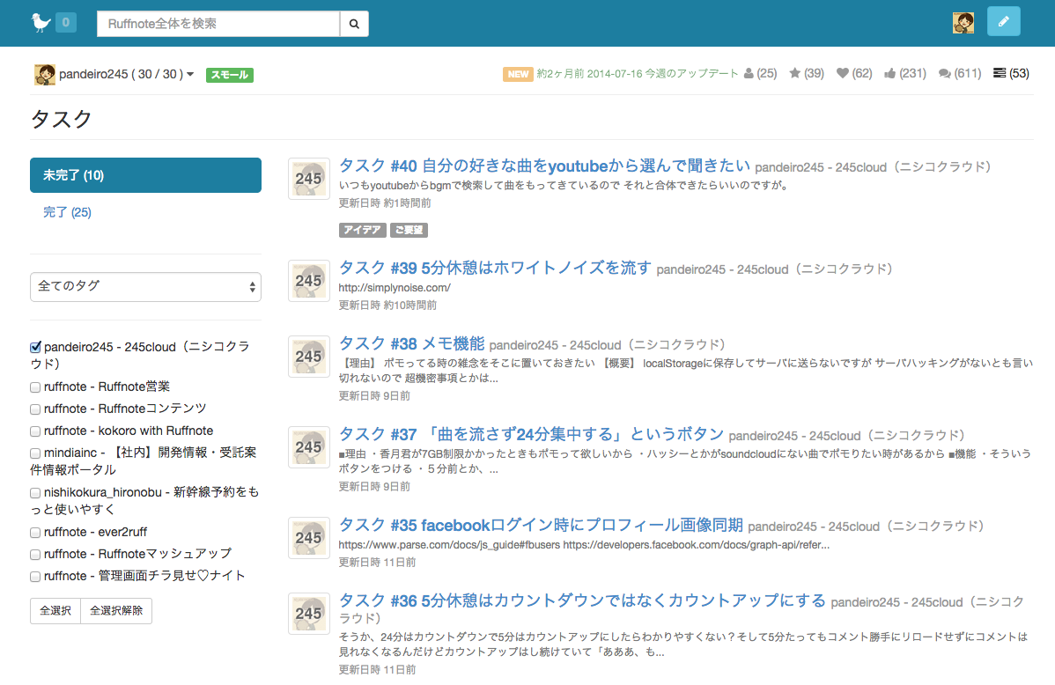Open task list icon showing (53)
Screen dimensions: 1055x685
pos(1011,73)
